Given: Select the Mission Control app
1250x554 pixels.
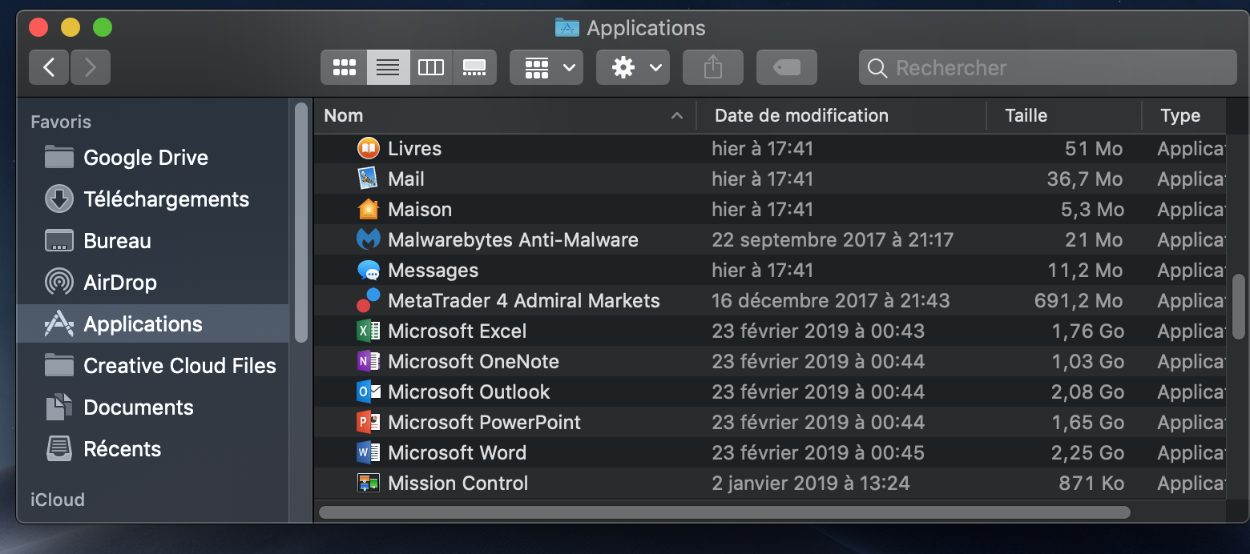Looking at the screenshot, I should point(458,483).
